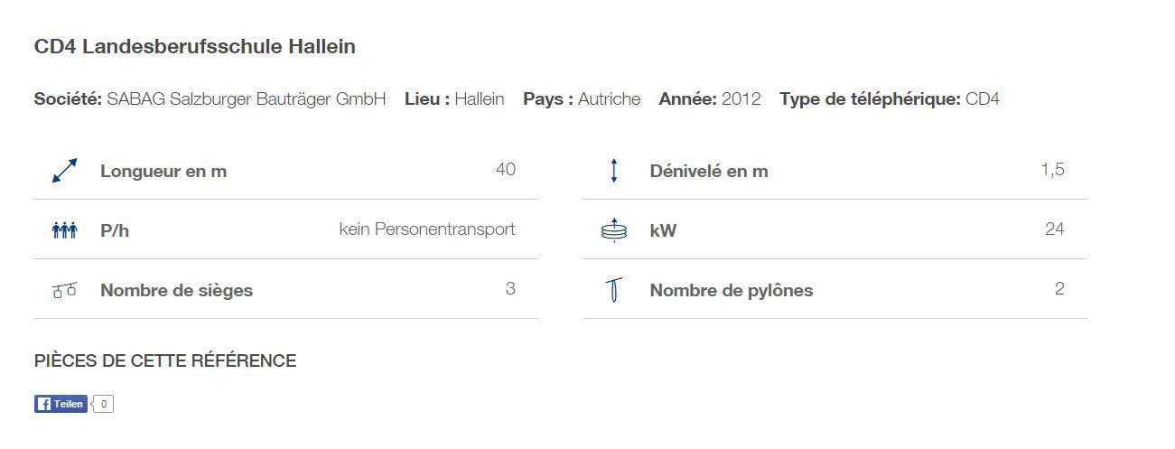
Task: Click the Facebook share count bubble
Action: pyautogui.click(x=103, y=404)
